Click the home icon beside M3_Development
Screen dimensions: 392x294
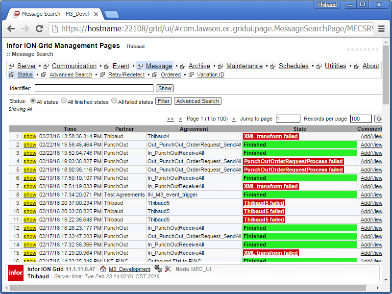[x=103, y=269]
